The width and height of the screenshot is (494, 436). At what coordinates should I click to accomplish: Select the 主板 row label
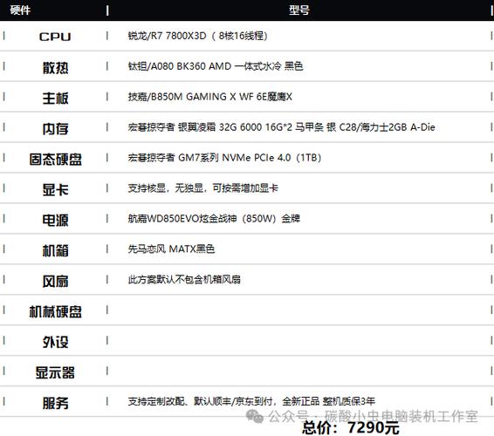click(x=55, y=98)
